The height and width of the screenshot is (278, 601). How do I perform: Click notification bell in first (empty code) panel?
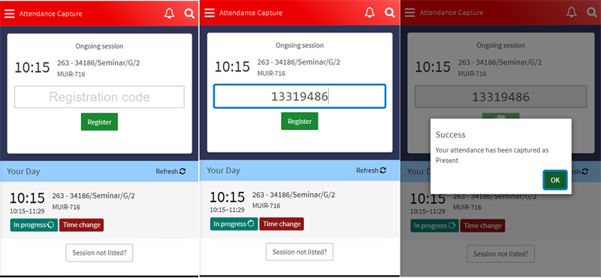click(x=169, y=14)
